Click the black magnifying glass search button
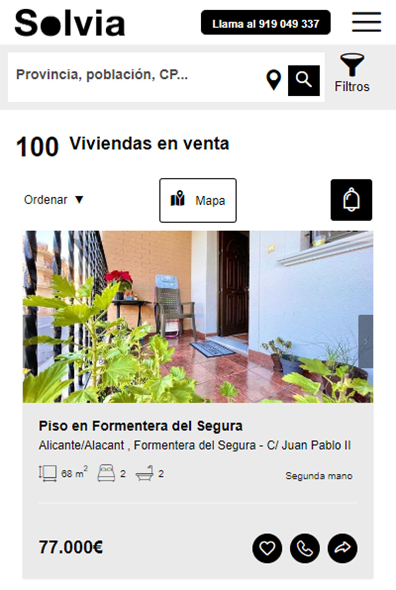The height and width of the screenshot is (590, 396). click(x=304, y=81)
